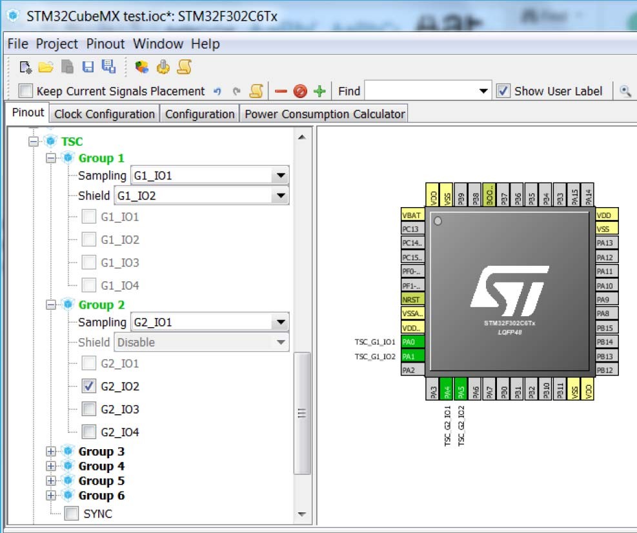The image size is (637, 533).
Task: Click the tree panel scroll-up arrow
Action: point(301,137)
